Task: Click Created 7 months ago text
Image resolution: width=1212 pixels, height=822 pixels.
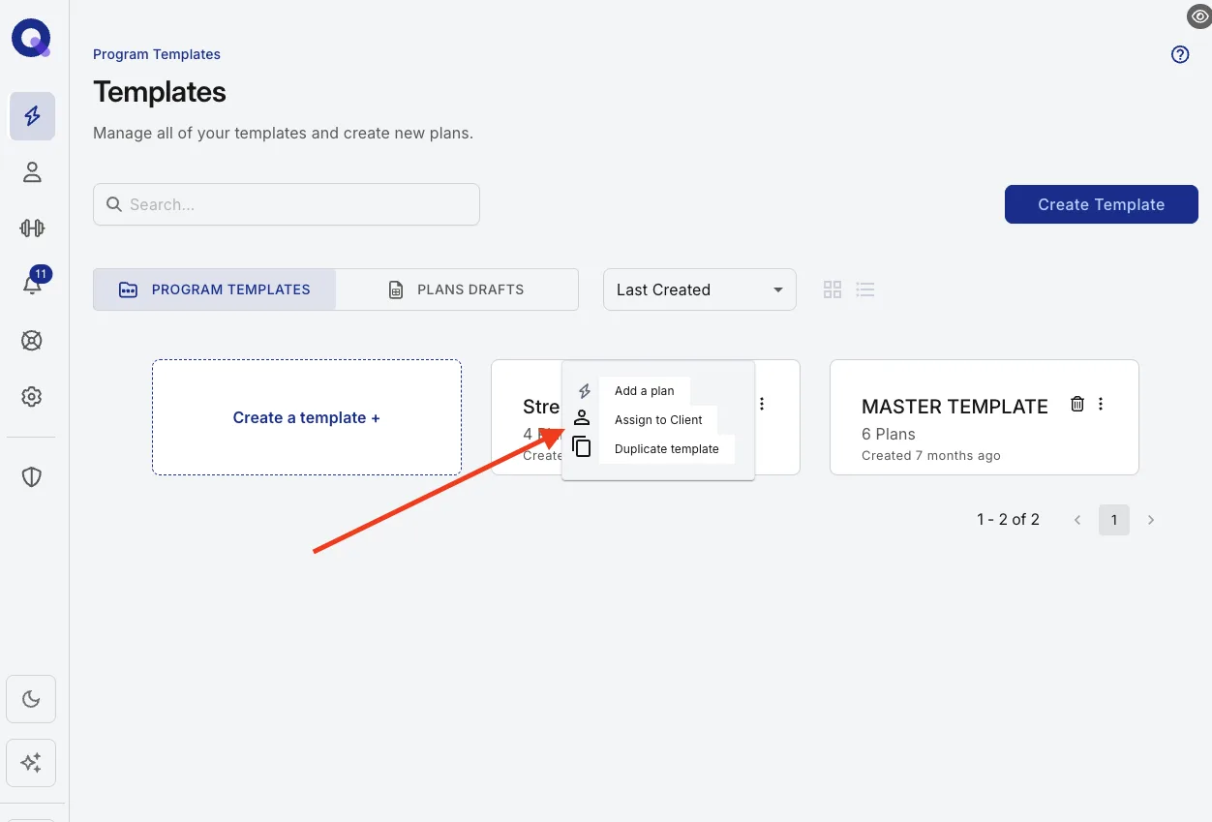Action: tap(931, 455)
